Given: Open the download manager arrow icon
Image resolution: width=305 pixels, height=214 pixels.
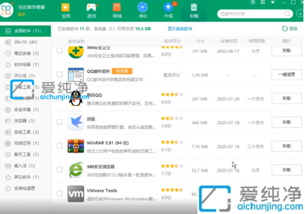Looking at the screenshot, I should coord(300,13).
